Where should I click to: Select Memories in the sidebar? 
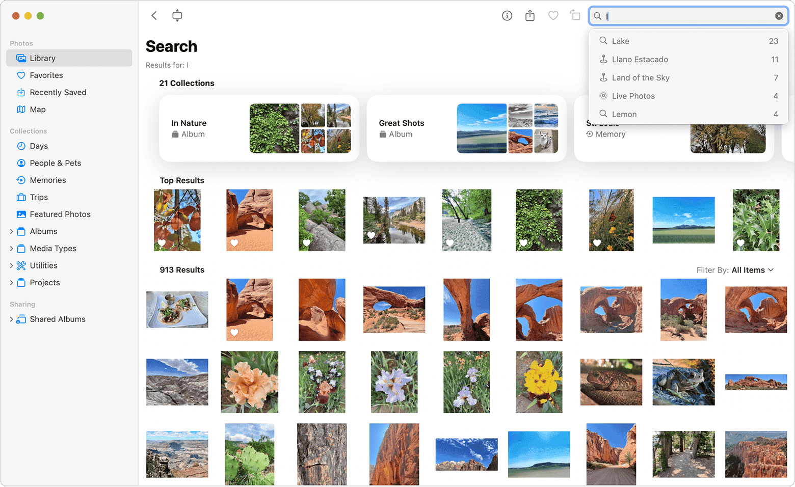click(x=48, y=180)
